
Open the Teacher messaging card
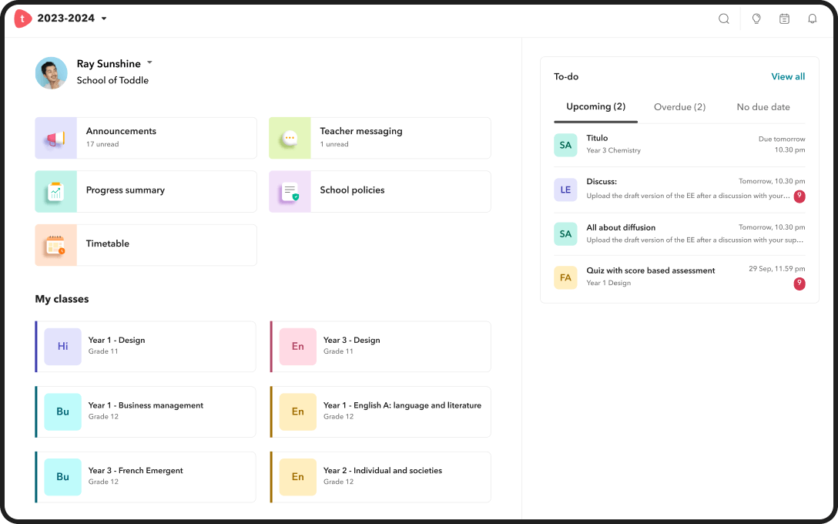[x=380, y=138]
